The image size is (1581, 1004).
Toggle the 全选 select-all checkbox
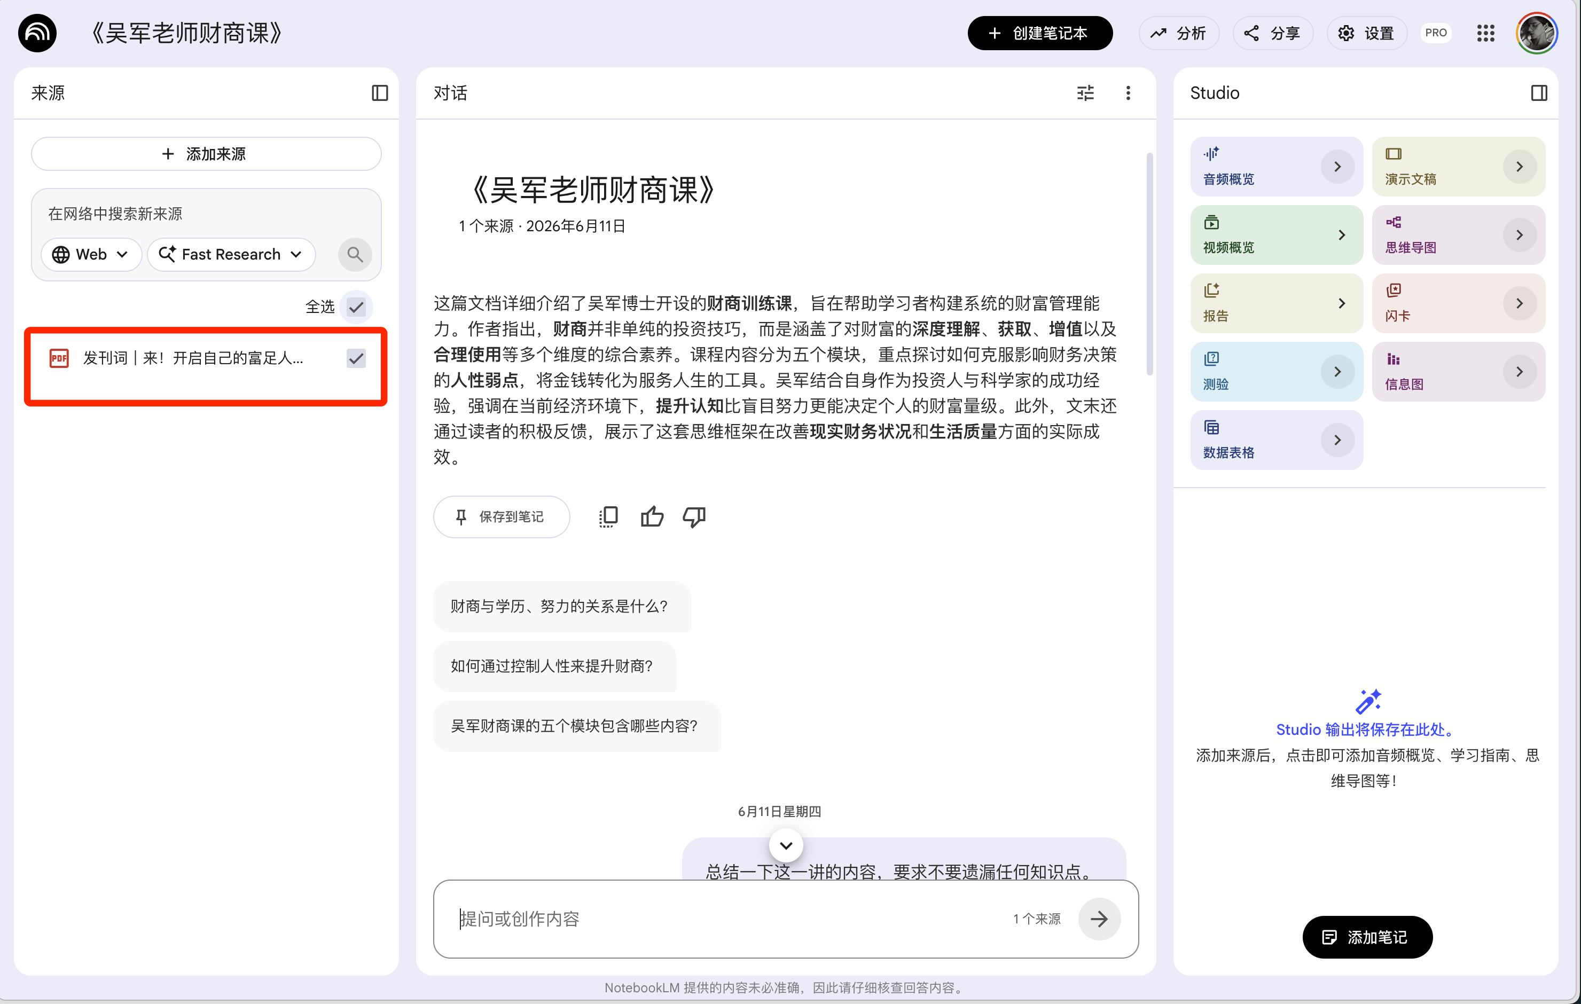click(356, 307)
